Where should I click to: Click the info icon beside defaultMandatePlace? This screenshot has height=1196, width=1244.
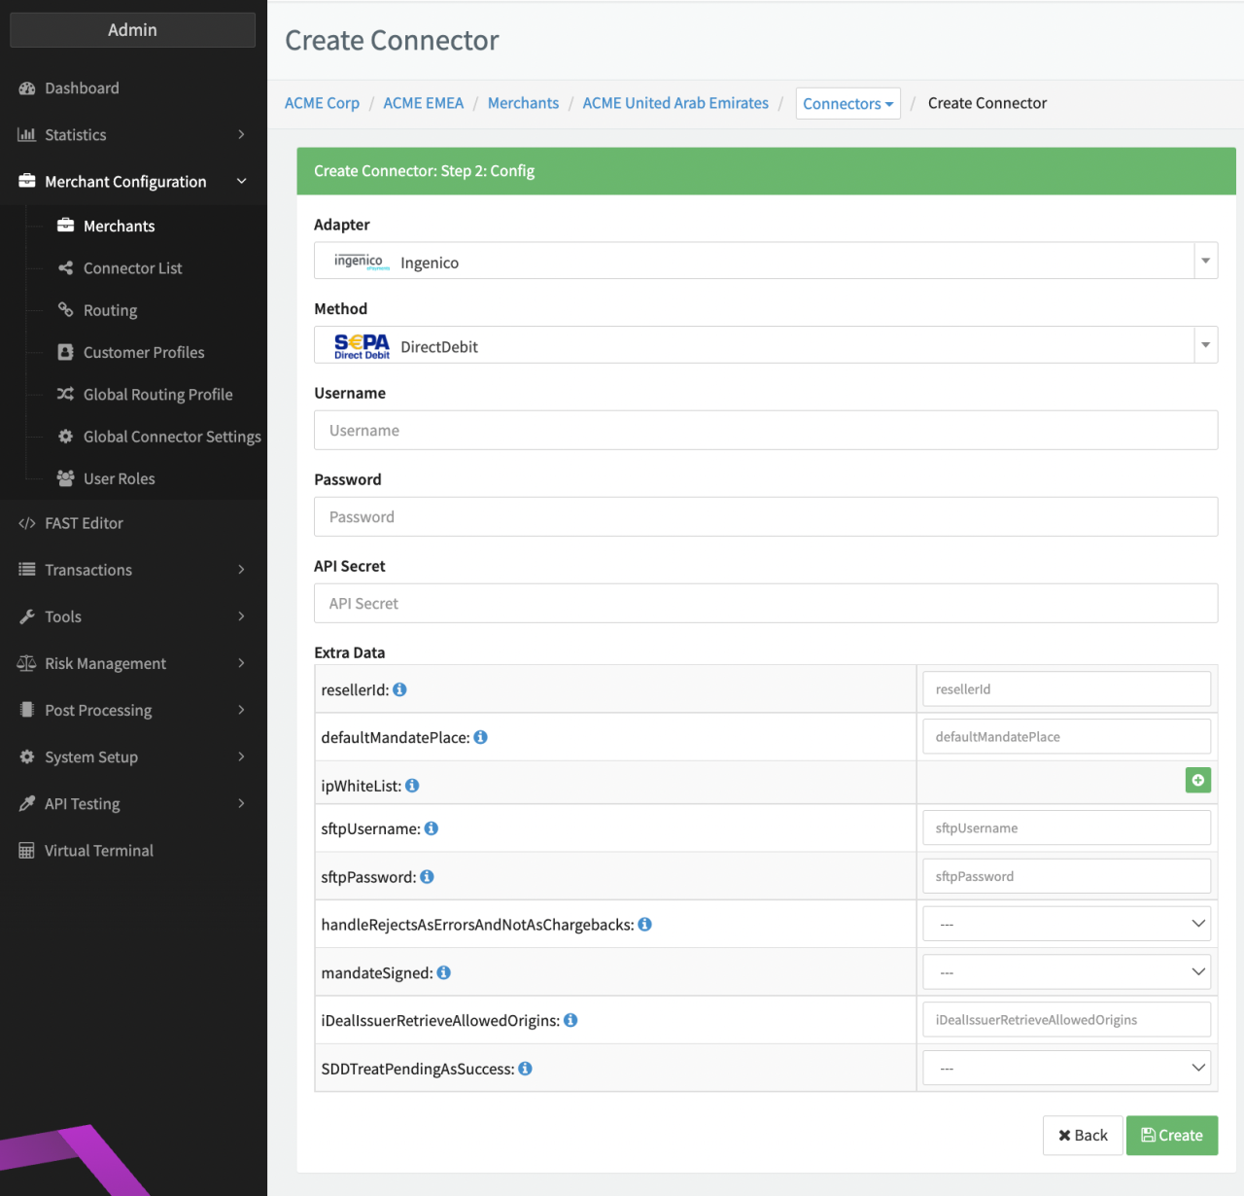pyautogui.click(x=480, y=737)
